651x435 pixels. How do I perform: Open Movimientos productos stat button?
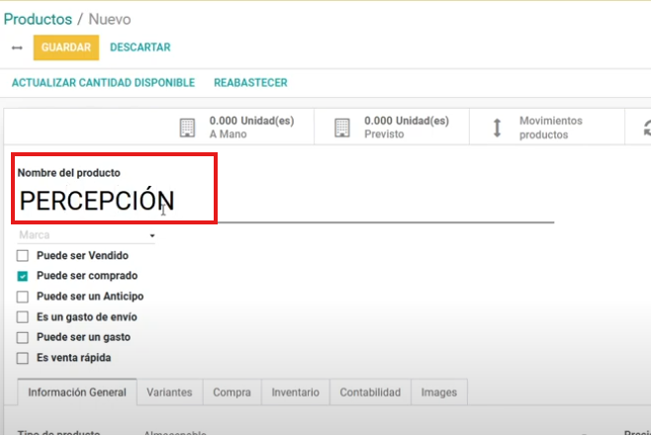[x=547, y=127]
